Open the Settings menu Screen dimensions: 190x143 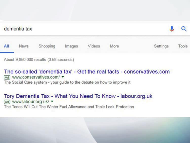pyautogui.click(x=161, y=46)
